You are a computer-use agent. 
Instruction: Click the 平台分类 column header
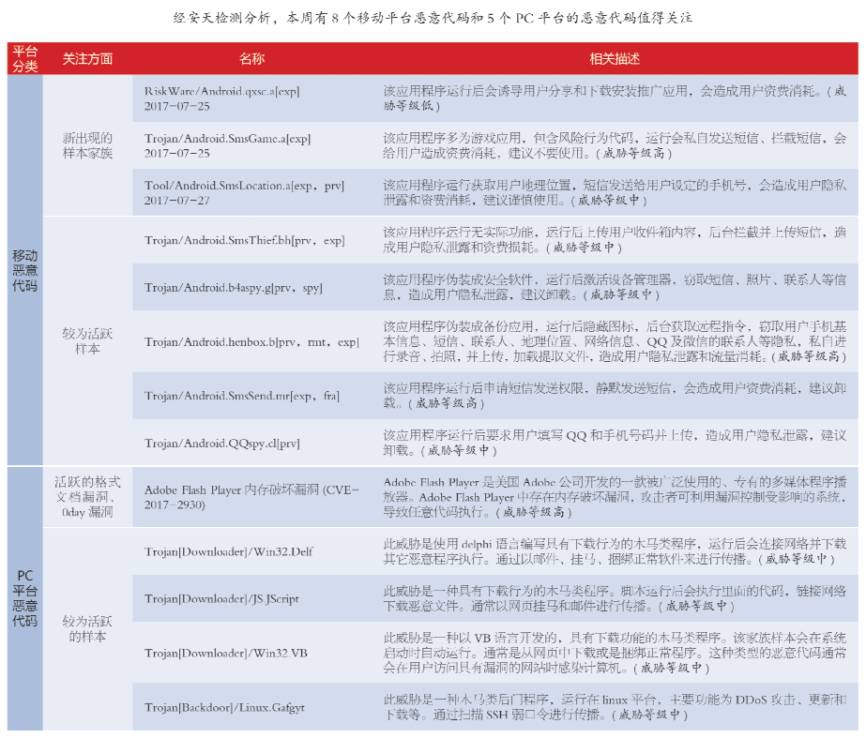pos(24,58)
